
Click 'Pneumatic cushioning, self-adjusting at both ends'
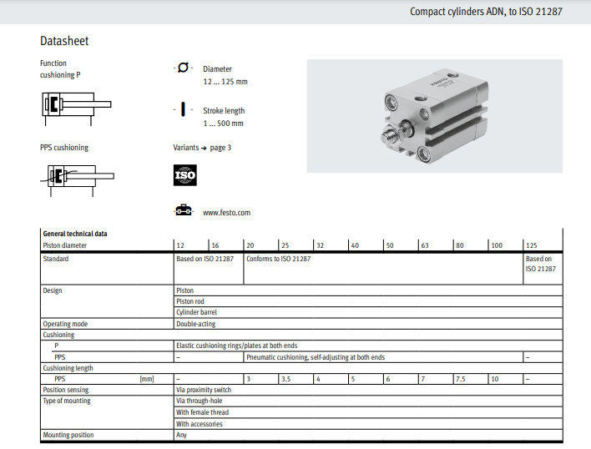(316, 357)
